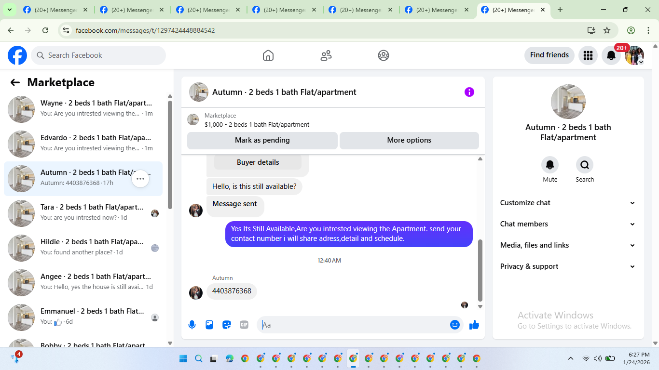Reload the page in the browser

tap(45, 30)
